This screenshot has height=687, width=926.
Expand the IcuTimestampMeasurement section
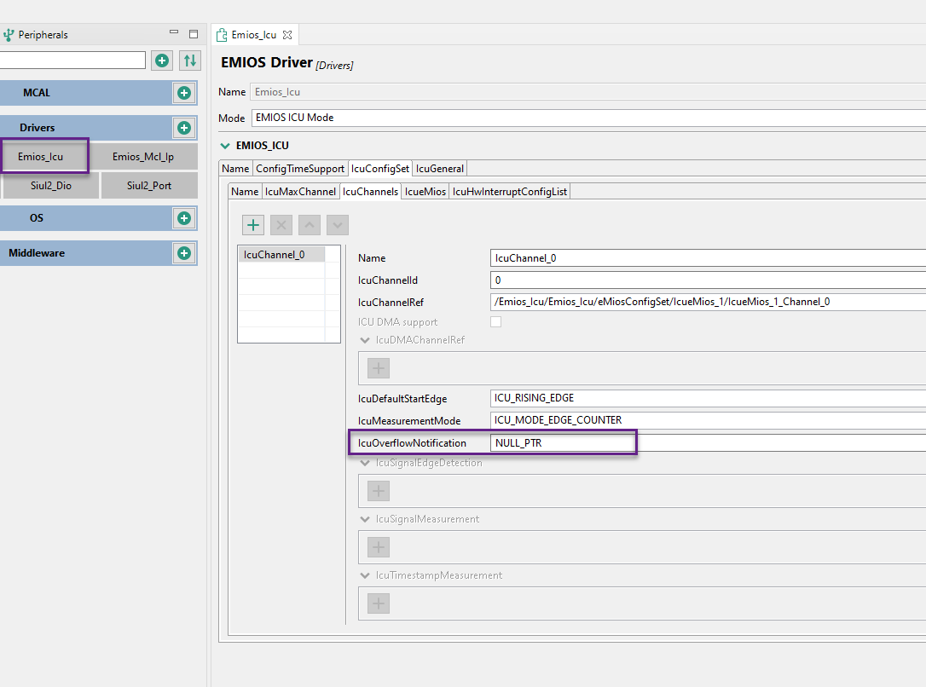click(364, 575)
